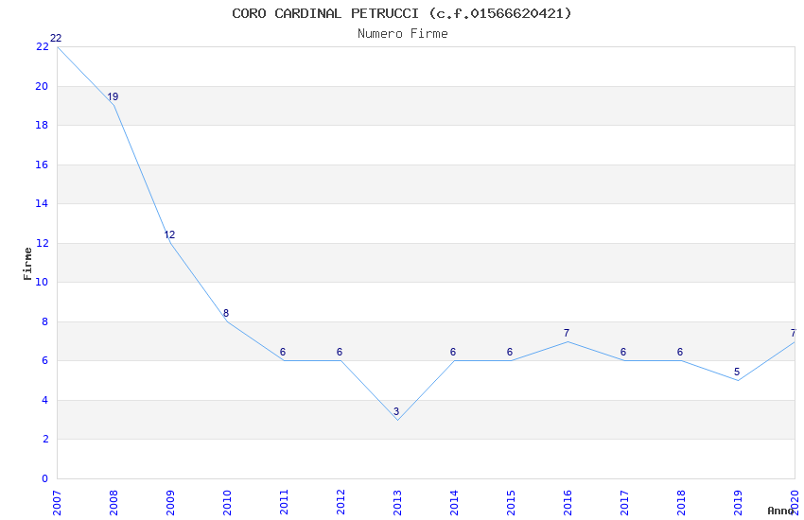
Task: Click the 2013 year label on x-axis
Action: pos(397,501)
